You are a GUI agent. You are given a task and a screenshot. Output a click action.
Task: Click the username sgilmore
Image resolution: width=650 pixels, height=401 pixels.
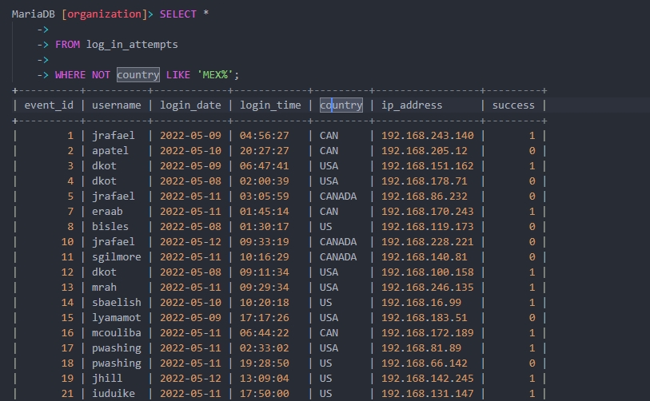point(116,257)
